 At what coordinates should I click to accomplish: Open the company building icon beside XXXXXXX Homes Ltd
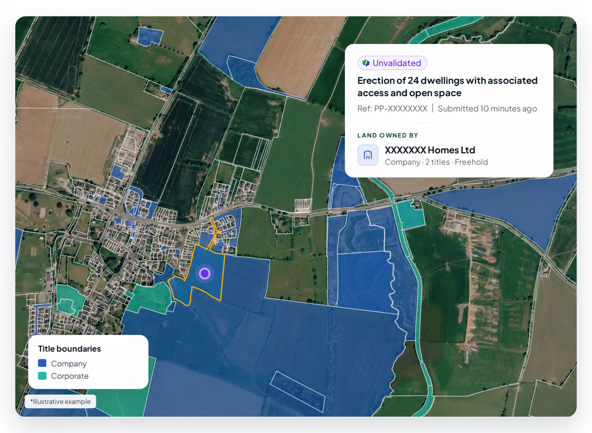coord(368,155)
